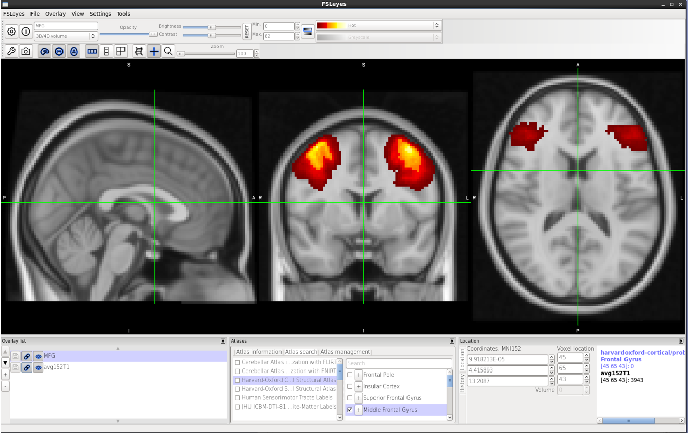Toggle the avg152T1 overlay link chain

point(27,367)
